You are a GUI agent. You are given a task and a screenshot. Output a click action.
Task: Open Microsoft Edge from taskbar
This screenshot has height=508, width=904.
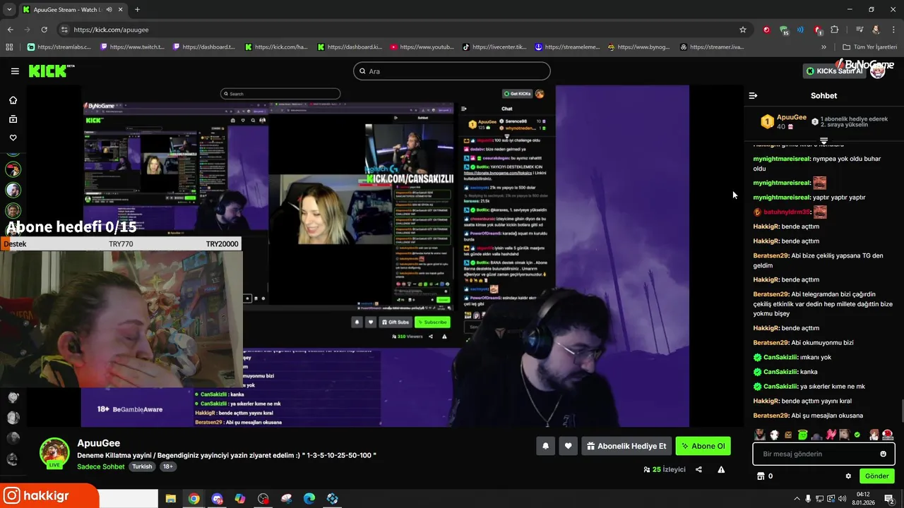tap(309, 499)
